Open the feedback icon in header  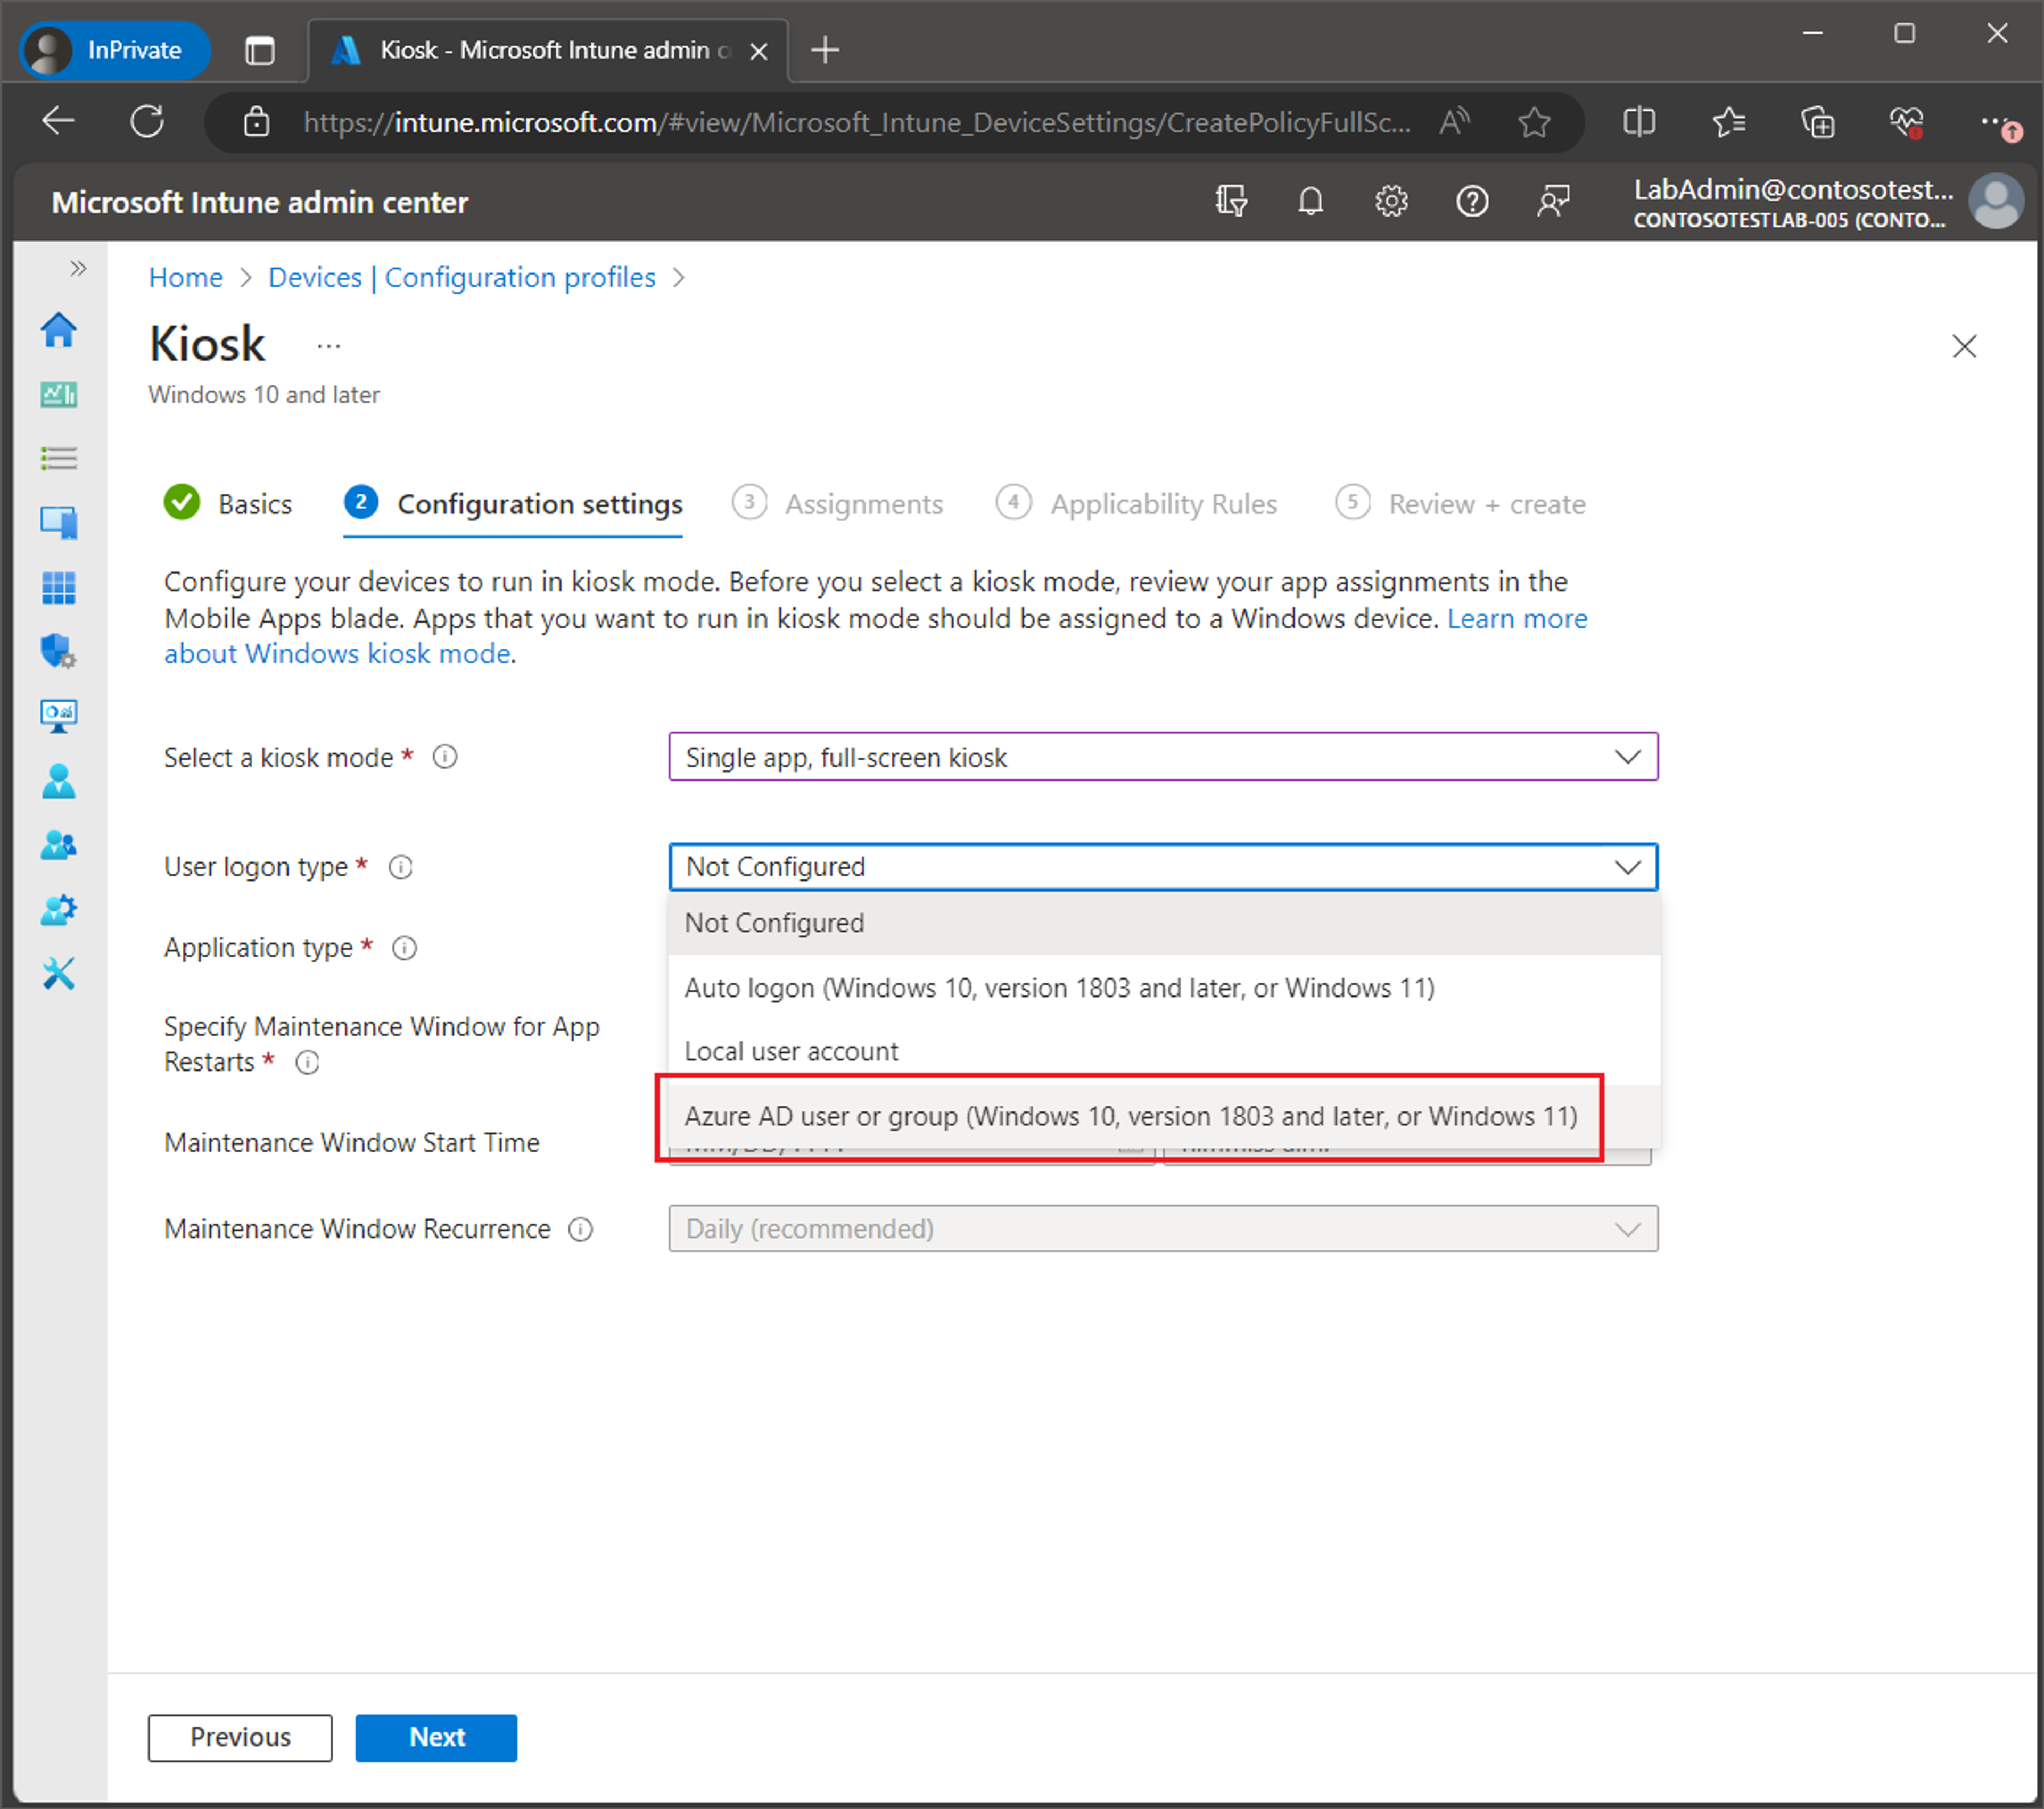point(1553,202)
